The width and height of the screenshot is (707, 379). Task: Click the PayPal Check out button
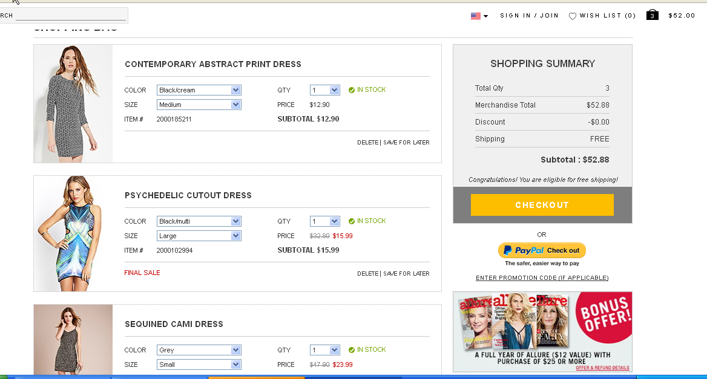542,250
